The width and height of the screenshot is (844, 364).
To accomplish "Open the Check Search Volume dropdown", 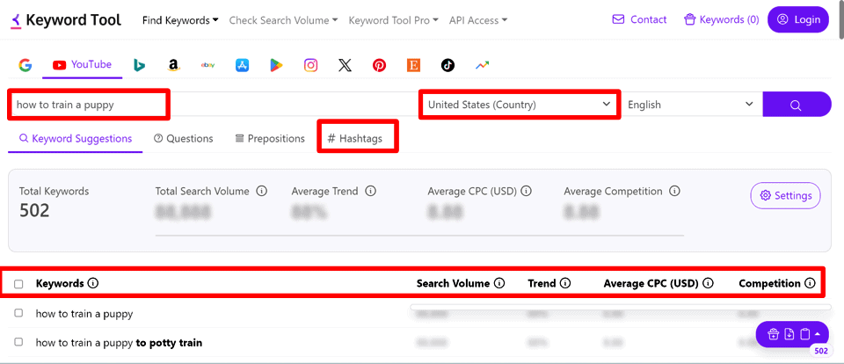I will tap(283, 20).
